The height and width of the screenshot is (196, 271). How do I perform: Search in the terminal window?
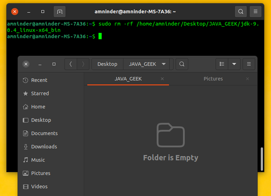[241, 11]
